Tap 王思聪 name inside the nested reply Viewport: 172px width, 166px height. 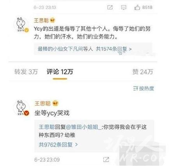(47, 127)
